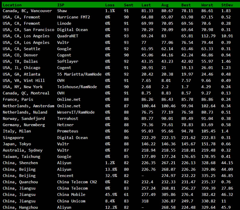Click the 1.1% loss value

[110, 11]
